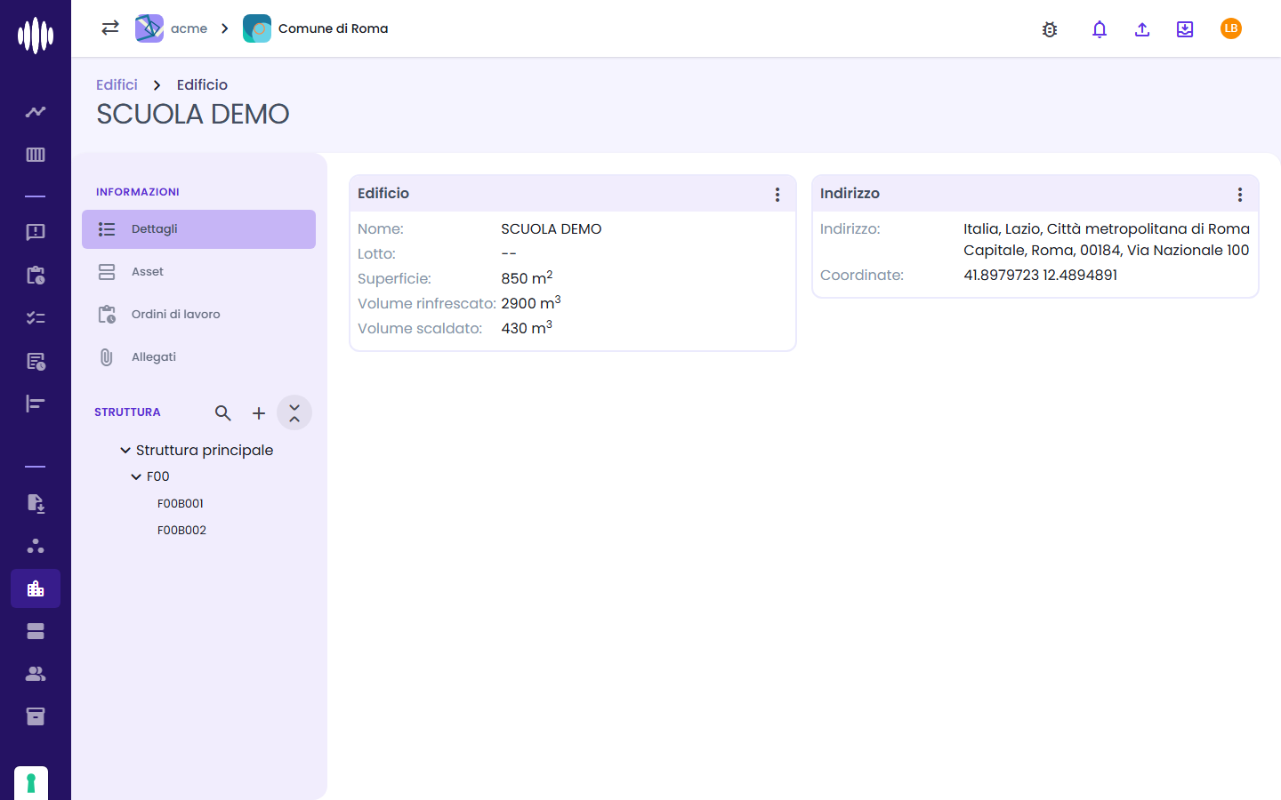Collapse all structure tree nodes

pyautogui.click(x=294, y=412)
